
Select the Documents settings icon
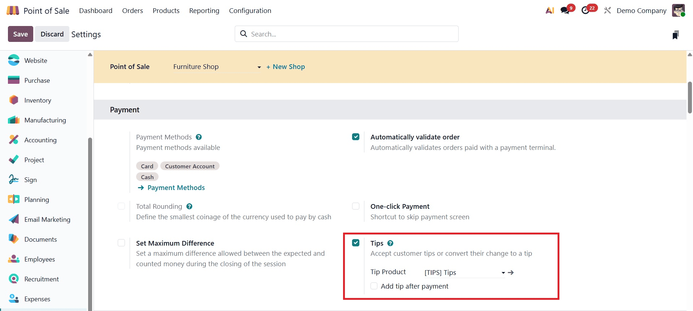pyautogui.click(x=14, y=239)
